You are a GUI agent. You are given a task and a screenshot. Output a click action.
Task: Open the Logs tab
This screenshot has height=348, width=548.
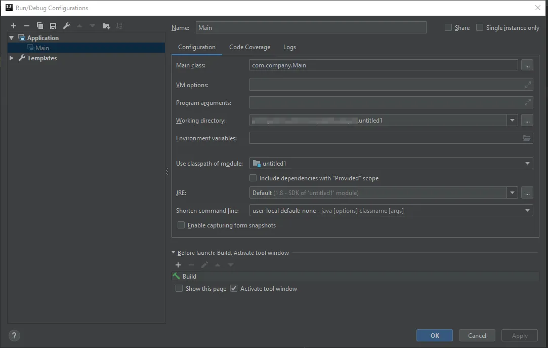[289, 47]
